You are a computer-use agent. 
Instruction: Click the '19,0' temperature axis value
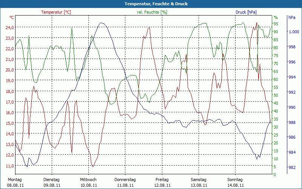click(x=10, y=81)
